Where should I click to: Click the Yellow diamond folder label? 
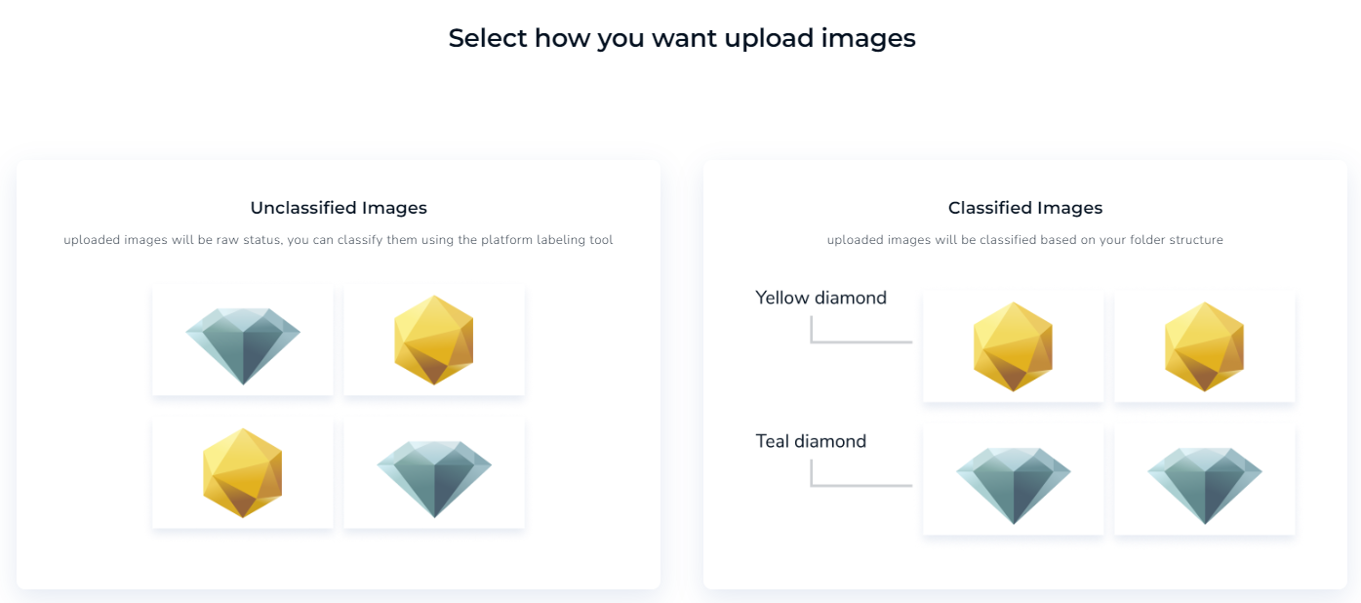pos(821,297)
